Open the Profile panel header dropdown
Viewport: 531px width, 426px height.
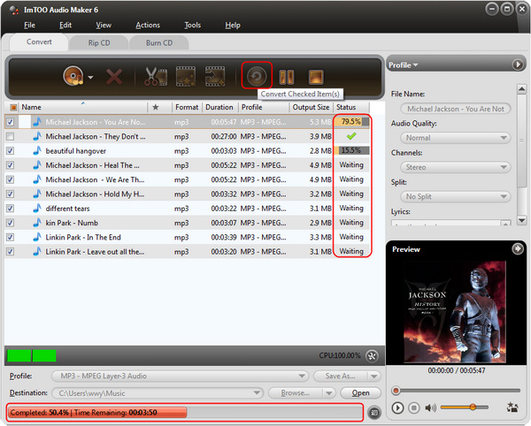point(404,65)
